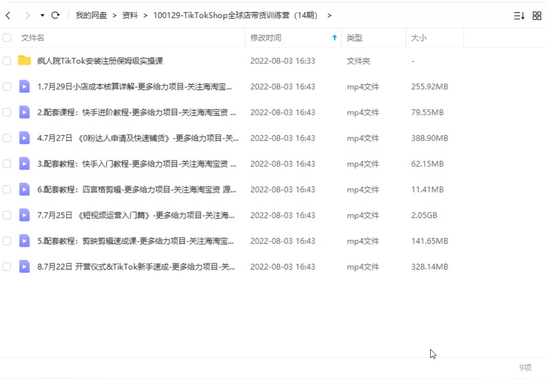546x379 pixels.
Task: Select file 4.7月27日《0粉达人申请及快速铺货》
Action: (x=138, y=138)
